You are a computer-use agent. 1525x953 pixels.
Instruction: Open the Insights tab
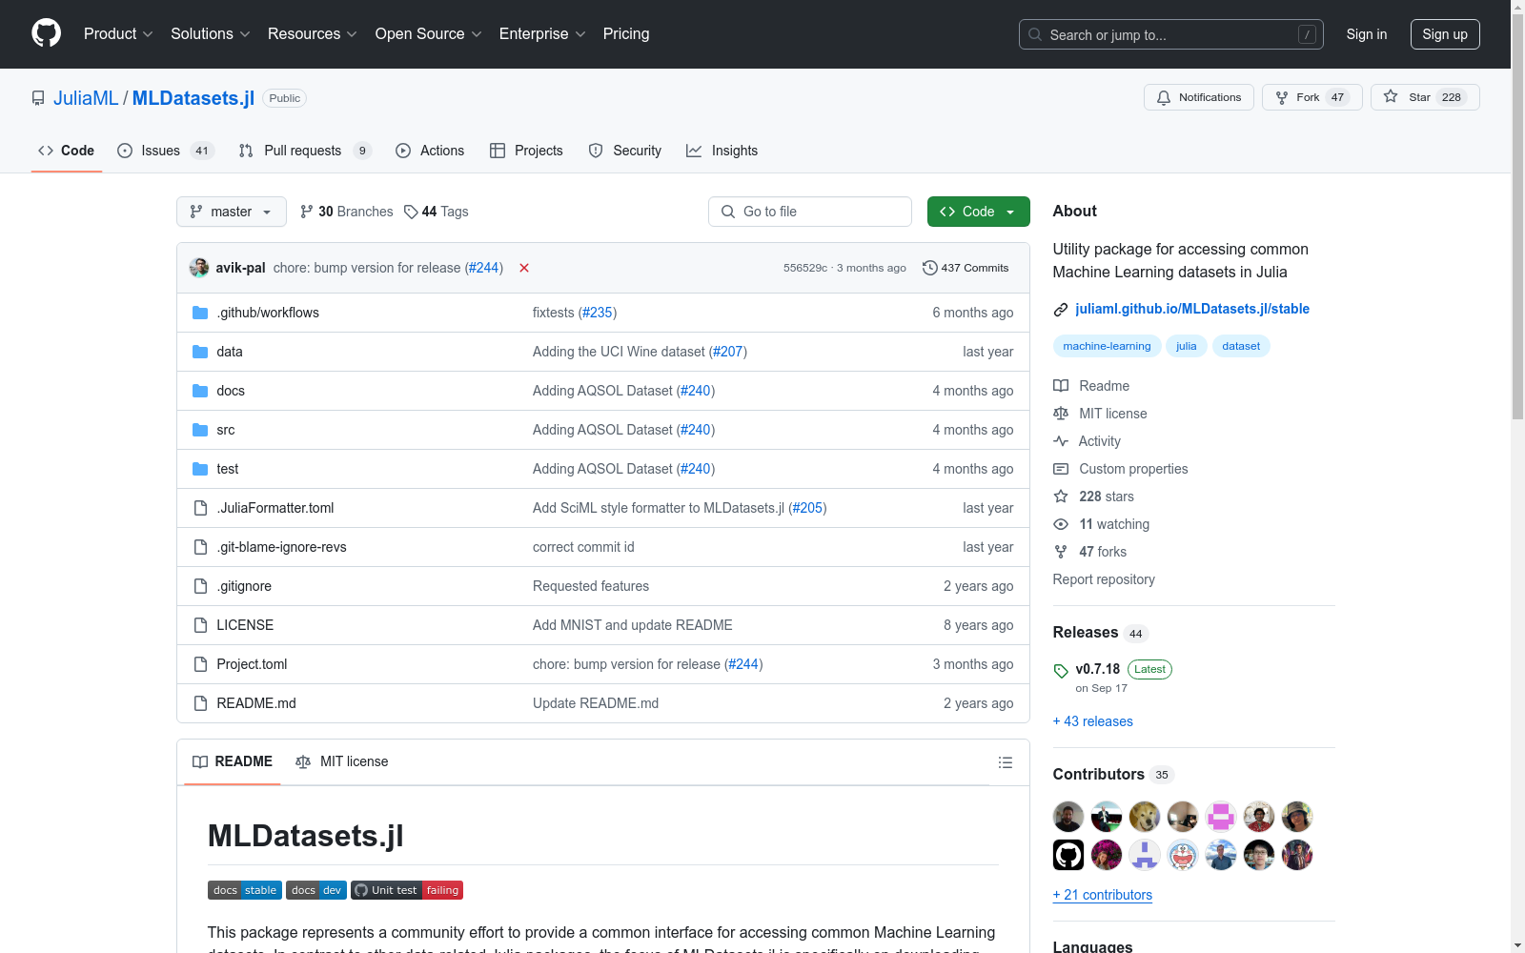coord(722,151)
